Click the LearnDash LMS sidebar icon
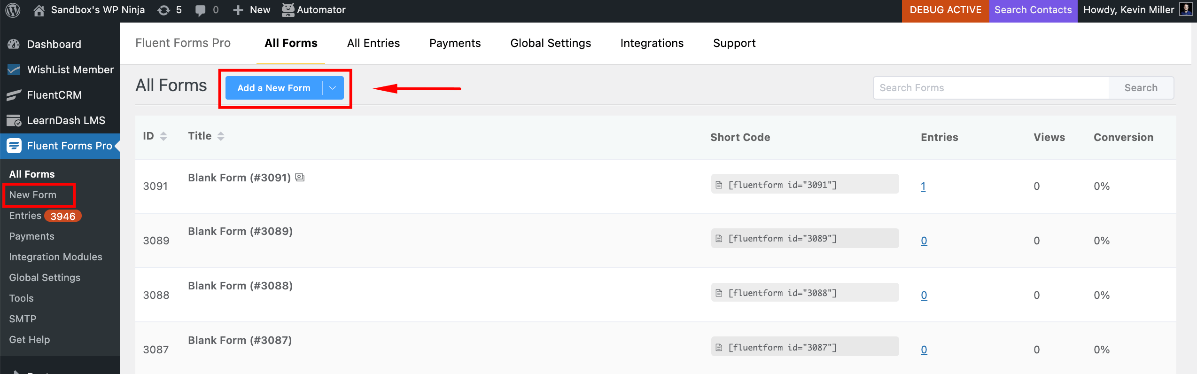The height and width of the screenshot is (374, 1197). coord(14,120)
